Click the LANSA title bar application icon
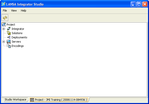Viewport: 149px width, 104px height. tap(4, 4)
